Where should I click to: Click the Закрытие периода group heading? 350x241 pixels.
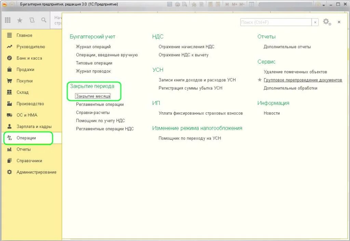(92, 86)
